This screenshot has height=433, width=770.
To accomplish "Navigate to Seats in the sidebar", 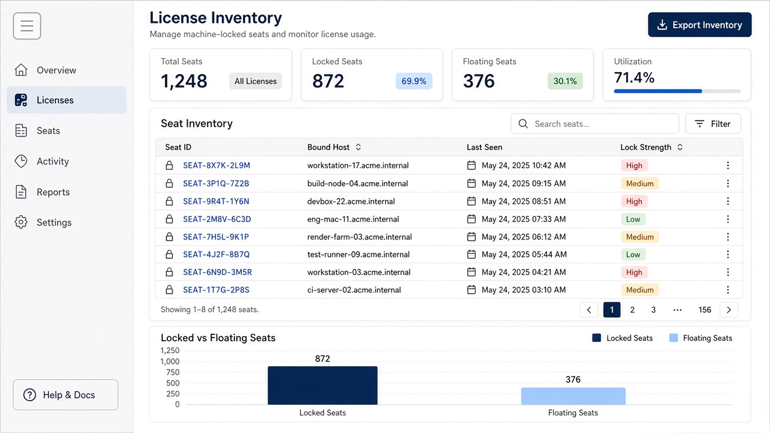I will (x=67, y=131).
